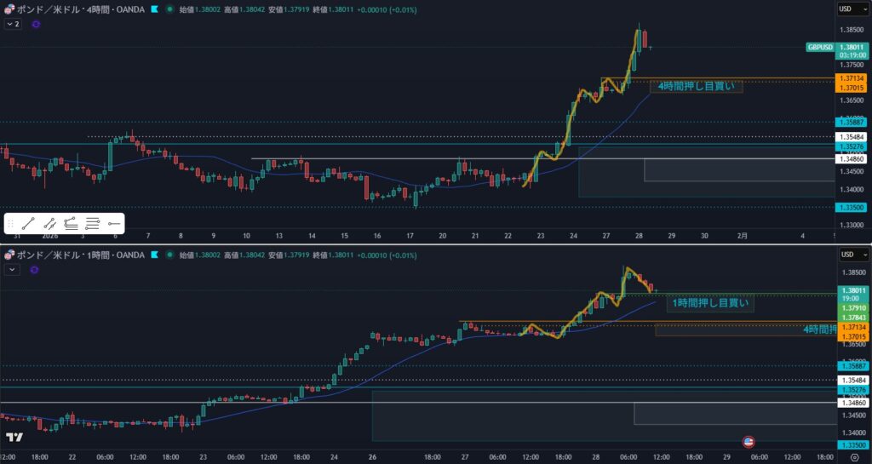This screenshot has height=464, width=872.
Task: Click the US economic event flag marker
Action: 749,441
